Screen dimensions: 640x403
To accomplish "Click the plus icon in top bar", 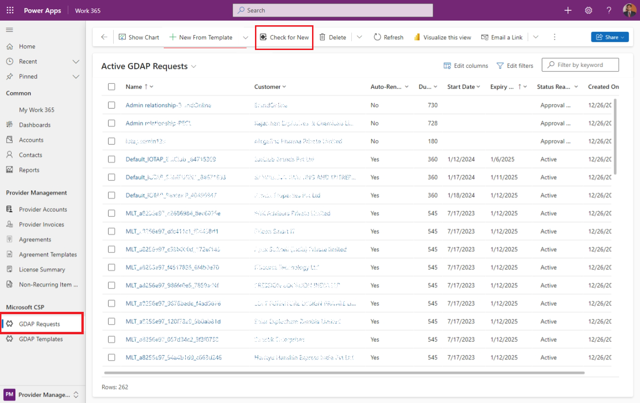I will [568, 10].
